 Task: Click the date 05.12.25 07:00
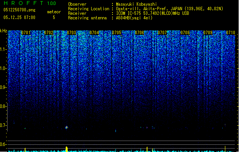coord(19,17)
